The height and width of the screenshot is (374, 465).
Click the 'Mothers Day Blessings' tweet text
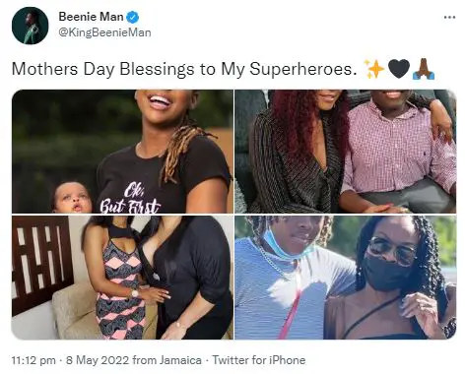[184, 70]
